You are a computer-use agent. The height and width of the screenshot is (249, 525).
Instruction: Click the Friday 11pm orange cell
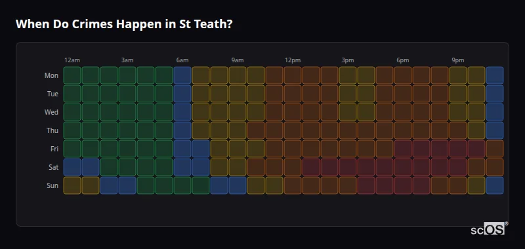495,149
